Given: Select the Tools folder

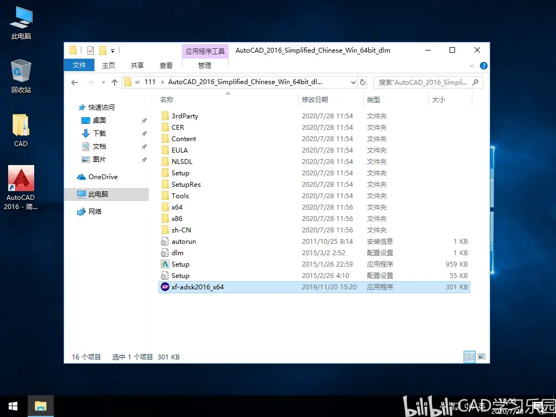Looking at the screenshot, I should tap(314, 195).
